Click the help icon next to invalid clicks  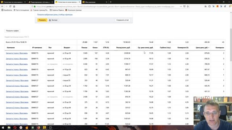(x=28, y=37)
